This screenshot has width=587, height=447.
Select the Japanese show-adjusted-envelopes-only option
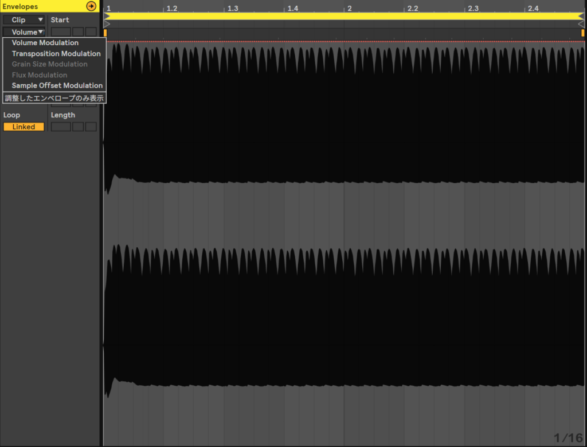(x=54, y=98)
